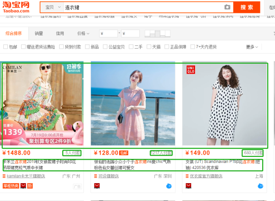Click shop icon beside 可设旗舰店

(96, 176)
